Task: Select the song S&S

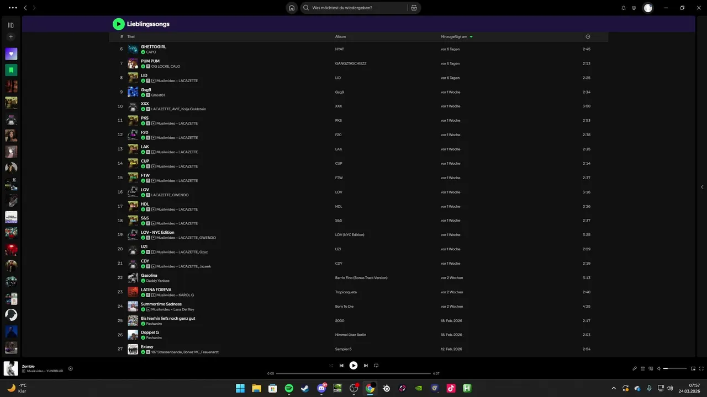Action: (145, 218)
